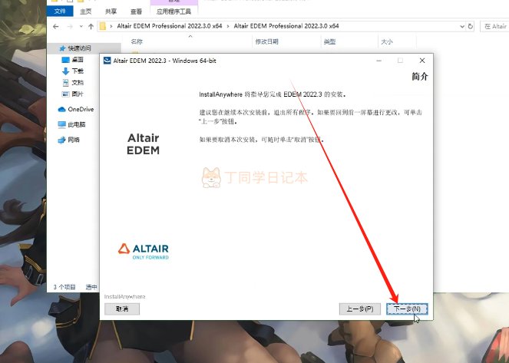Click the 文档 document icon
The image size is (509, 363).
point(65,82)
